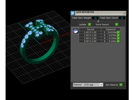The height and width of the screenshot is (100, 134).
Task: Click the Gem Reporter logo icon
Action: point(73,13)
